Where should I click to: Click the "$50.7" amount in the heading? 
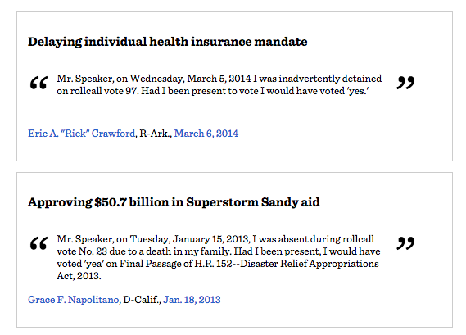111,202
